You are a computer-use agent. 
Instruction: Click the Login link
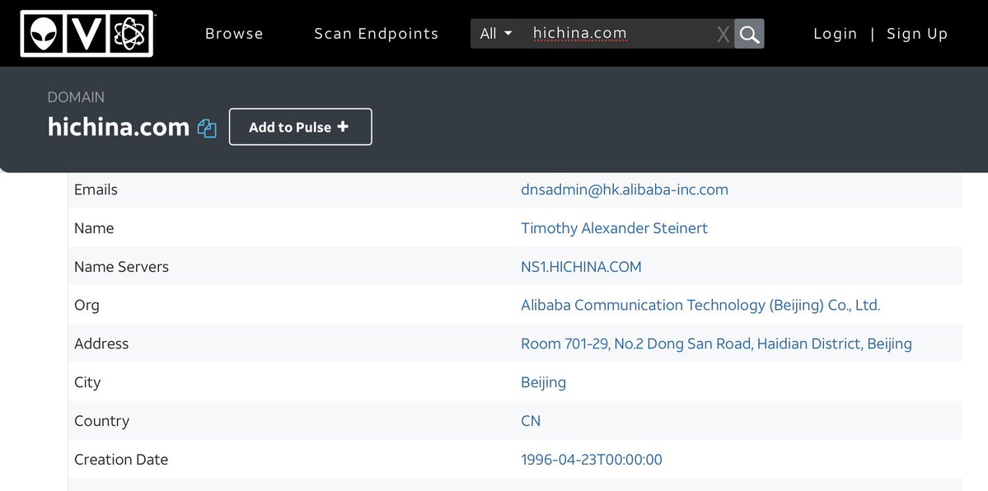click(835, 34)
